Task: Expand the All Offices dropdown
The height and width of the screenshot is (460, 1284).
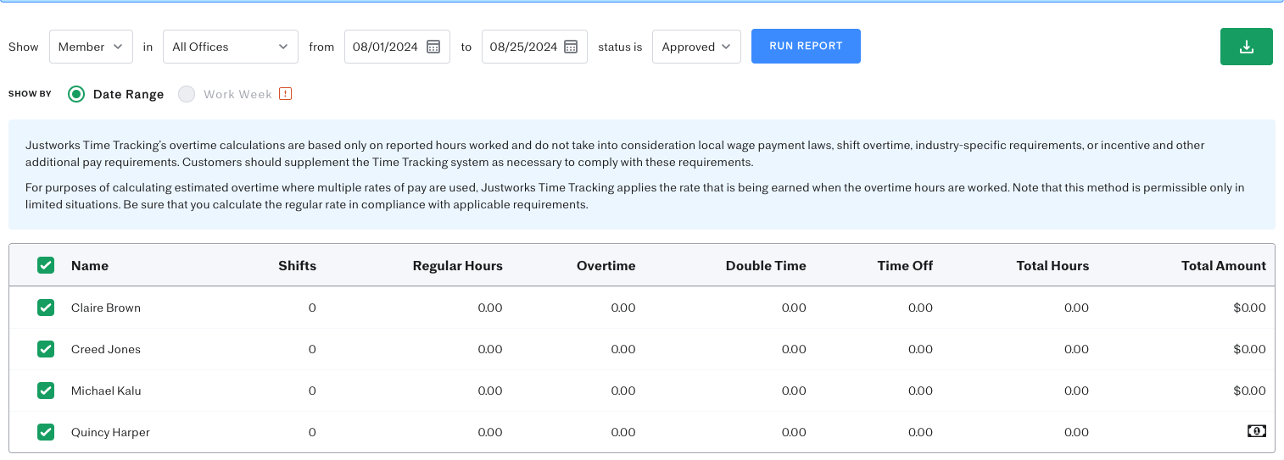Action: [231, 47]
